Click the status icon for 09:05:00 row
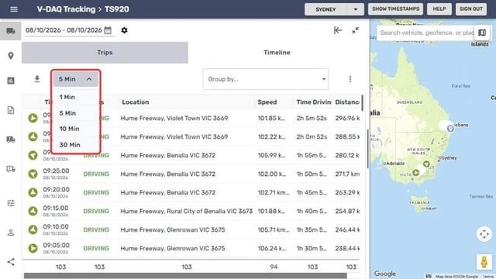 (33, 248)
